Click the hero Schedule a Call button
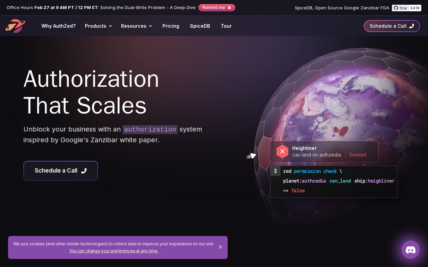 coord(61,171)
